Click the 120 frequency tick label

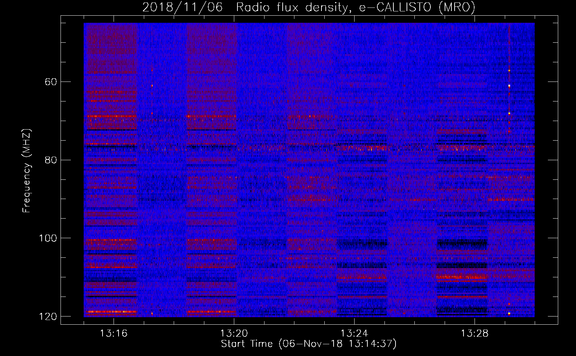tap(48, 316)
